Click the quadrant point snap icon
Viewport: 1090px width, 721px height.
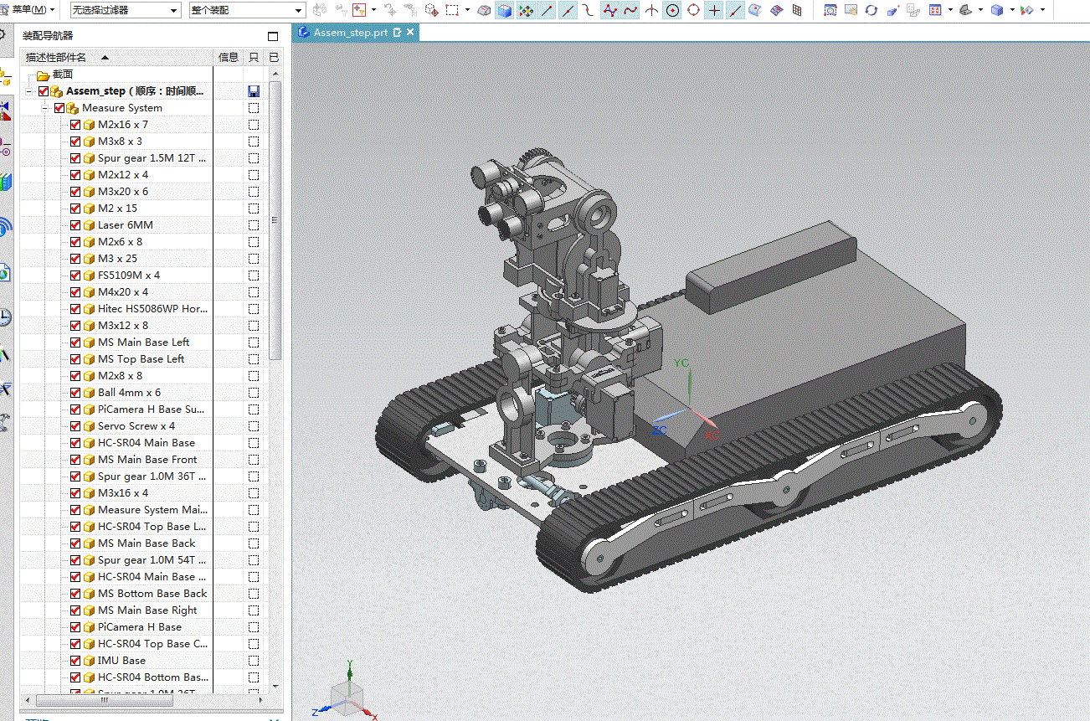pyautogui.click(x=693, y=11)
